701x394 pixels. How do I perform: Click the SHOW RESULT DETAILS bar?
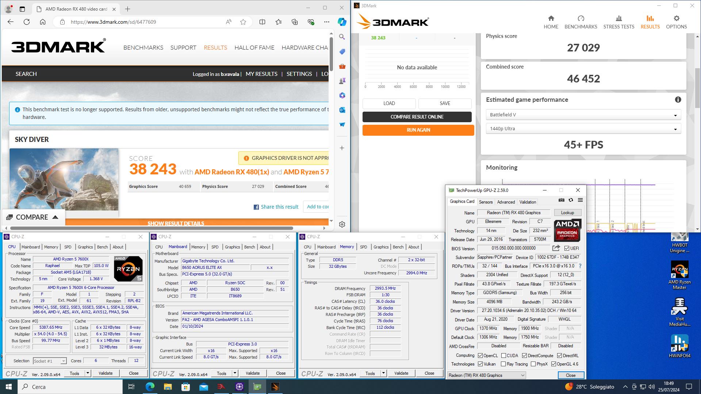pyautogui.click(x=176, y=222)
